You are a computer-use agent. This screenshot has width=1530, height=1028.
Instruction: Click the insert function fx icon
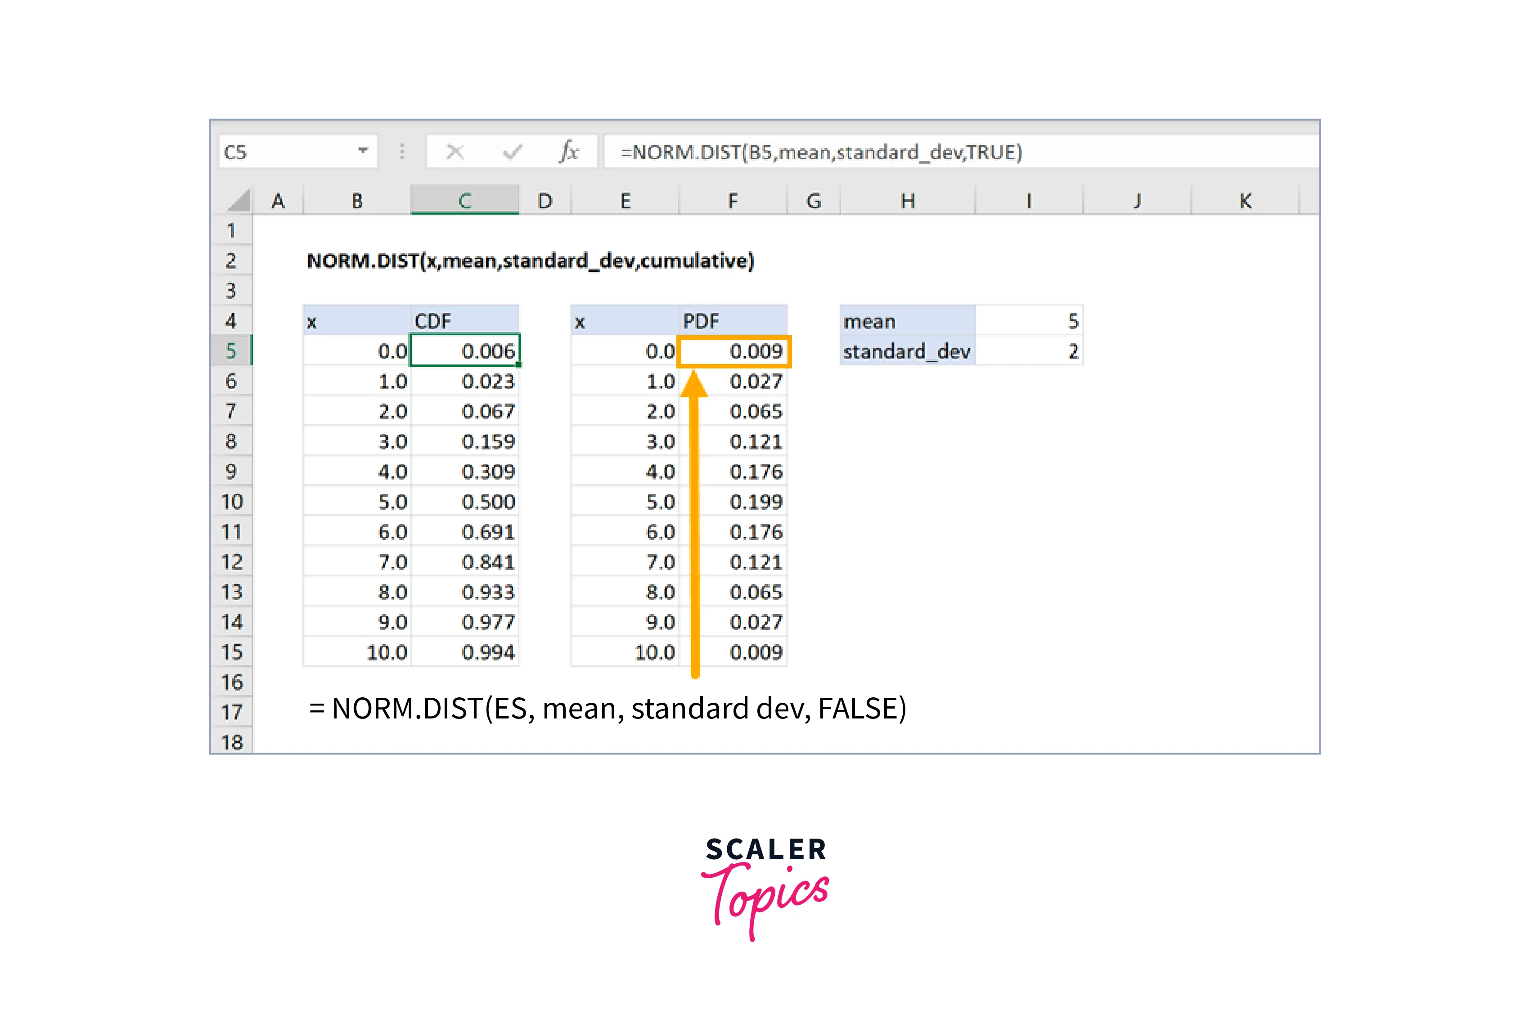coord(569,152)
